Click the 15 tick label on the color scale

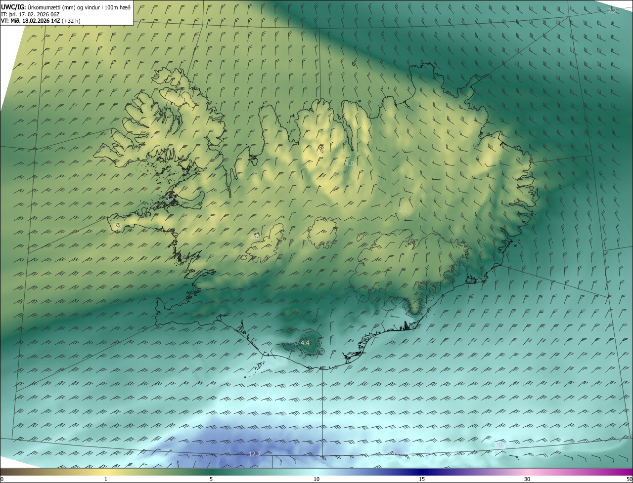422,479
